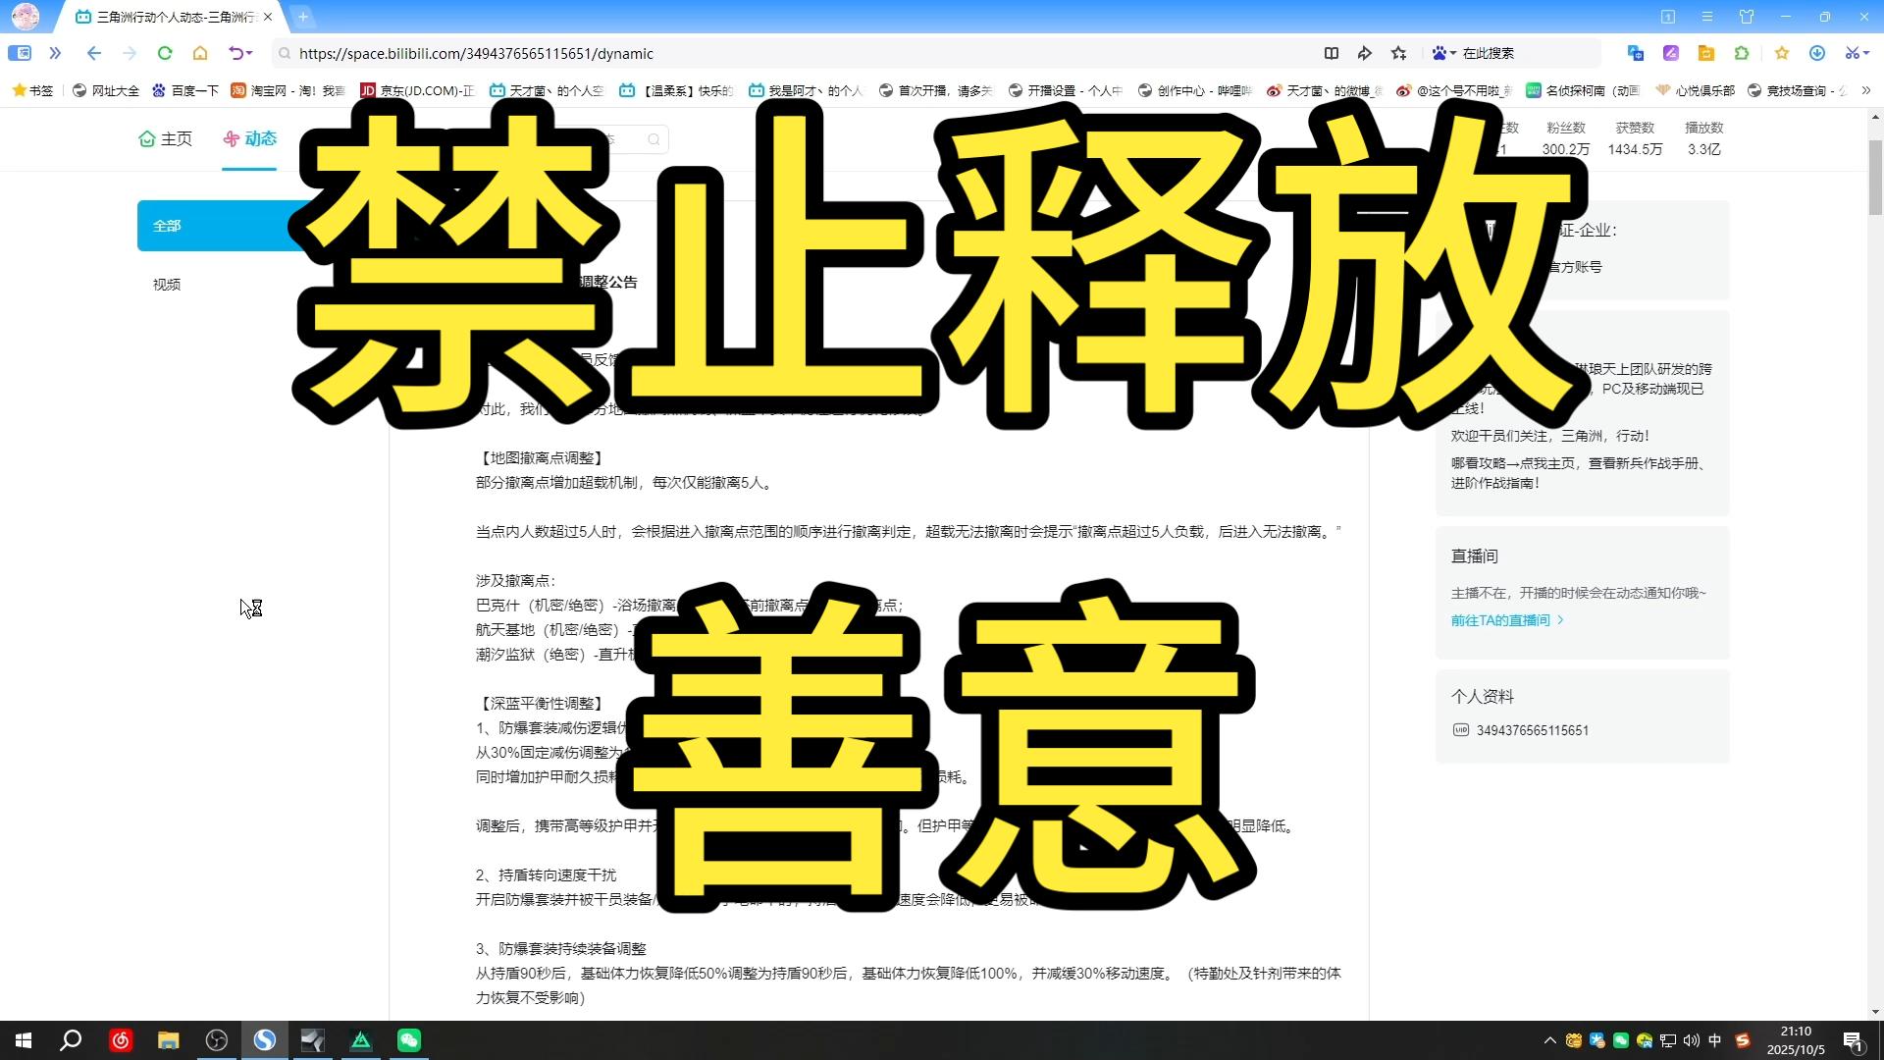This screenshot has width=1884, height=1060.
Task: Open reader mode book icon
Action: 1332,53
